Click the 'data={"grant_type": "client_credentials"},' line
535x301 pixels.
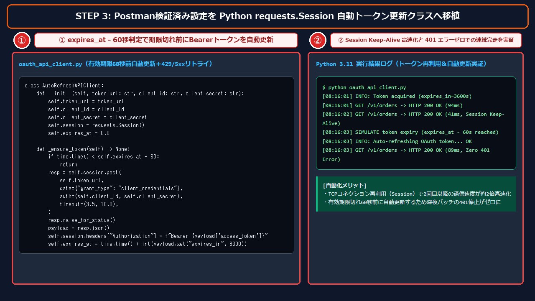click(121, 189)
